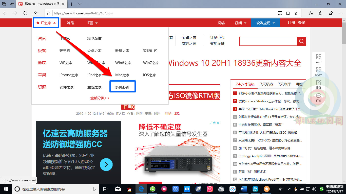Open iPhone之家 from the menu
The height and width of the screenshot is (194, 346).
pyautogui.click(x=69, y=75)
